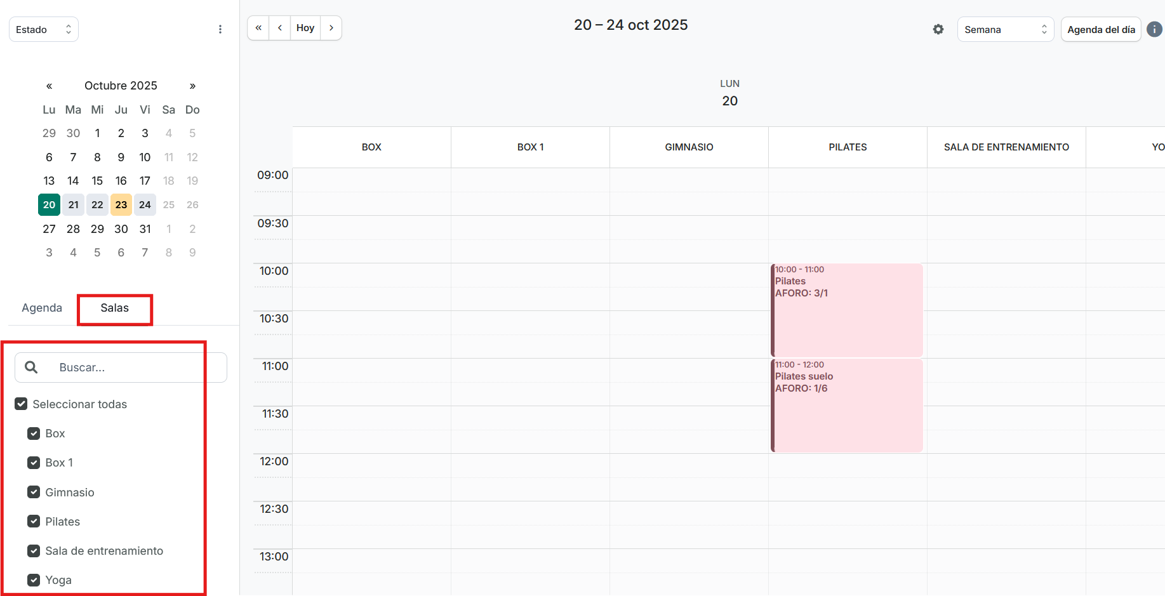Click the info icon beside Agenda del día
Screen dimensions: 1165x596
point(1154,29)
